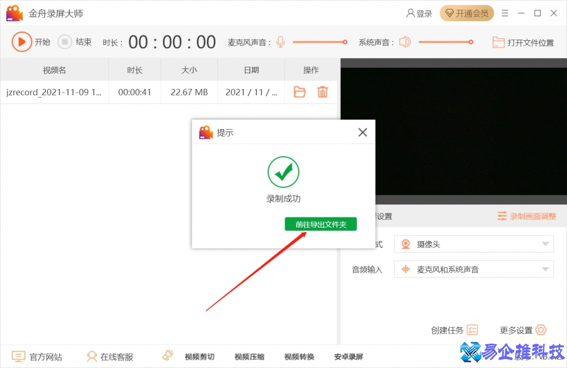Switch to the 视频压缩 tool
Viewport: 567px width, 368px height.
click(249, 356)
